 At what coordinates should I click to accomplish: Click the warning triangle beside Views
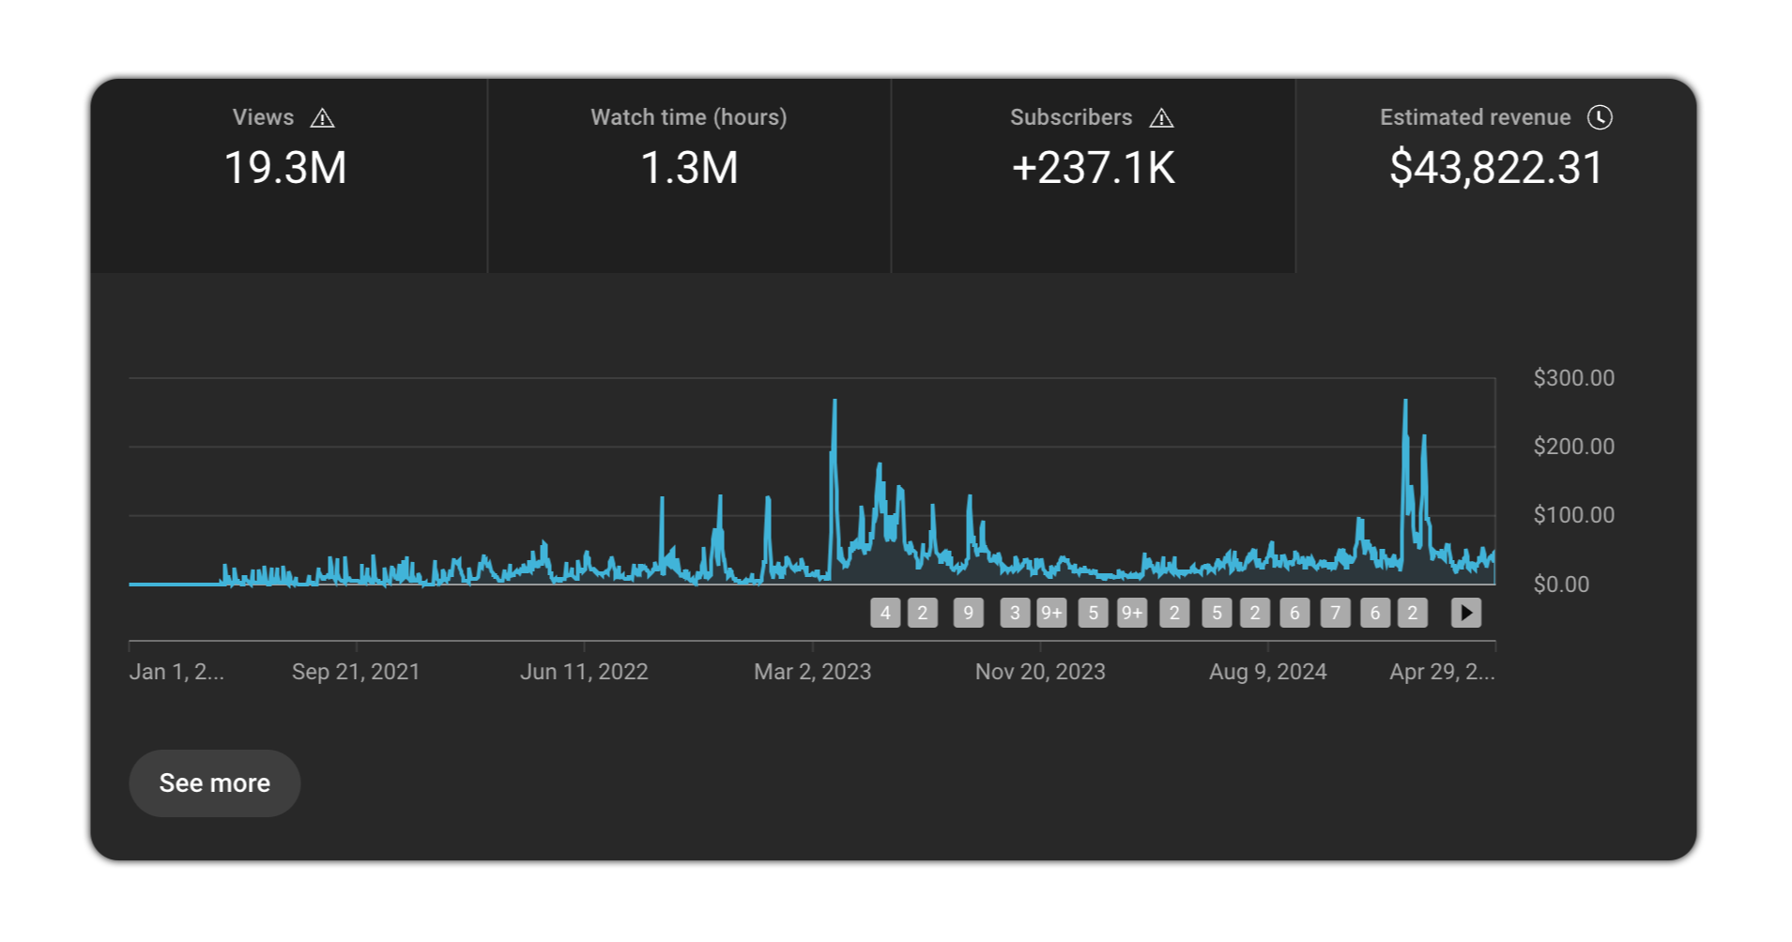(x=322, y=118)
